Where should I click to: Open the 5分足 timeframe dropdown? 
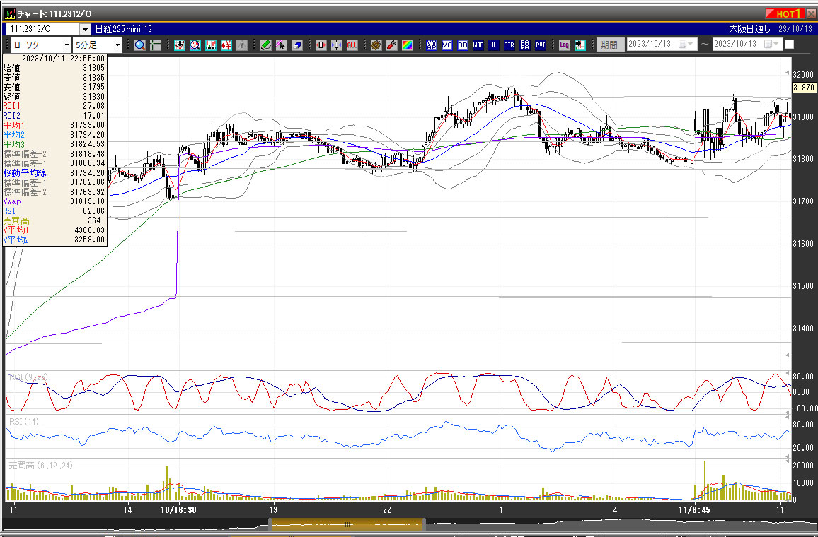tap(117, 45)
